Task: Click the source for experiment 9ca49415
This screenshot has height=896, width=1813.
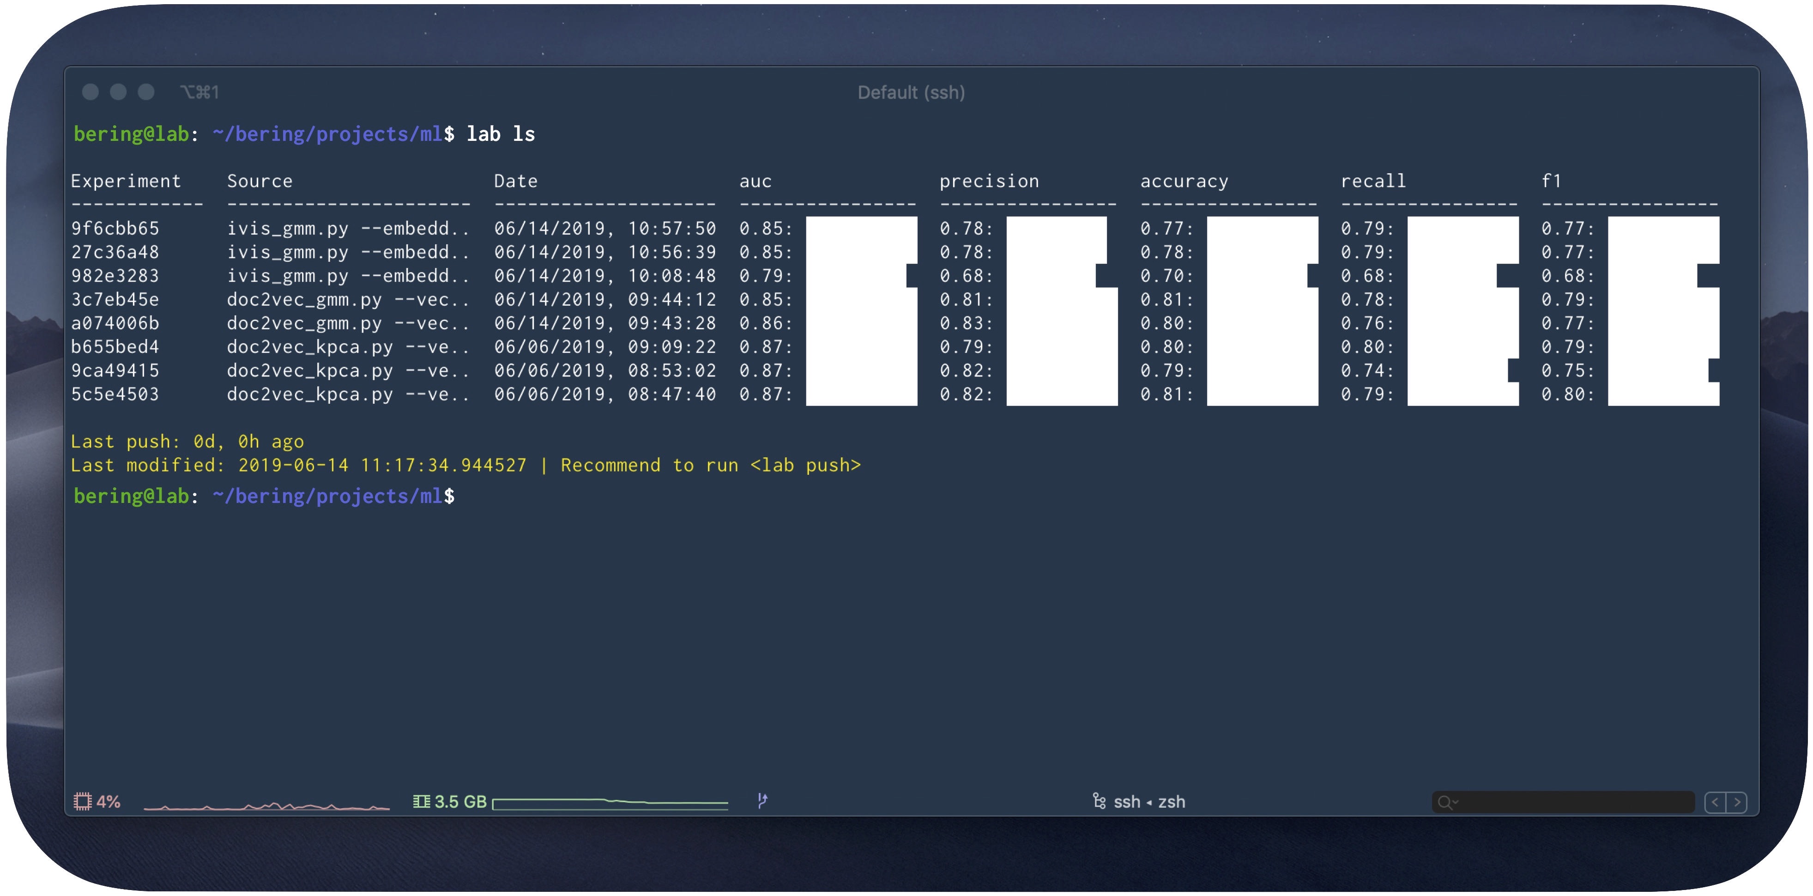Action: [x=348, y=371]
